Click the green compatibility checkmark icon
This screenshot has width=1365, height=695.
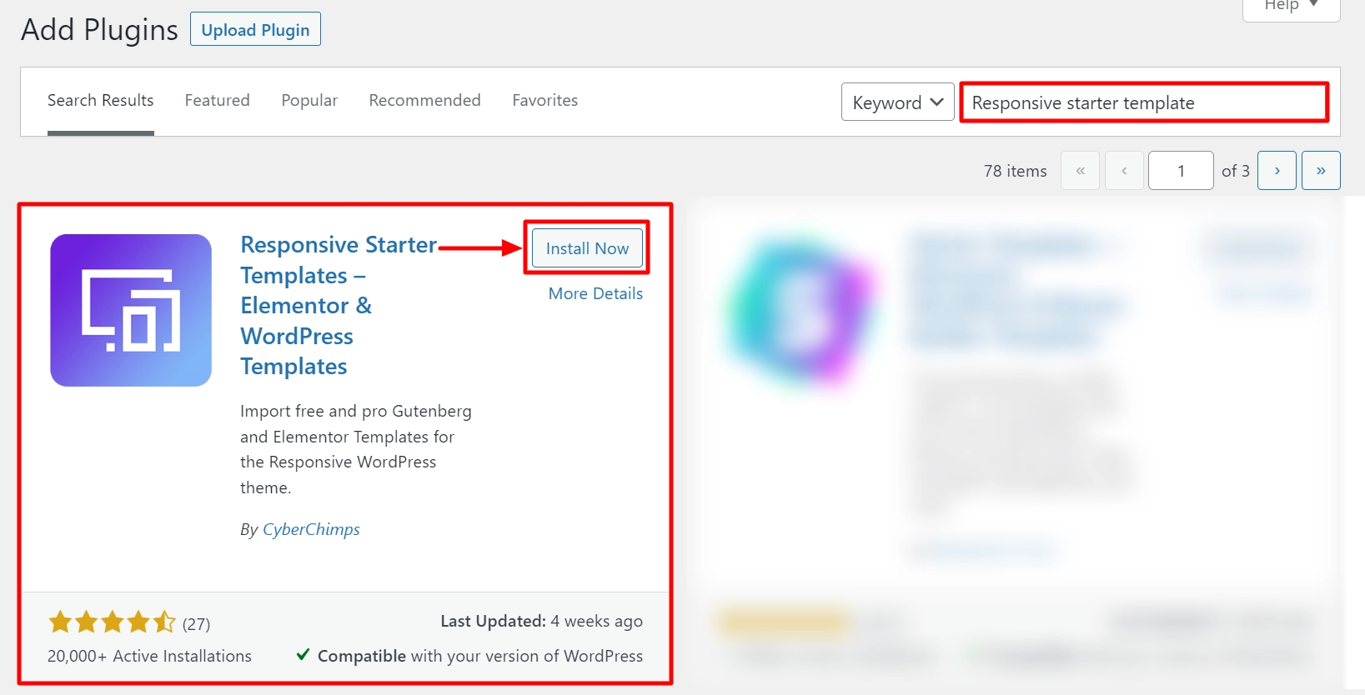click(304, 655)
